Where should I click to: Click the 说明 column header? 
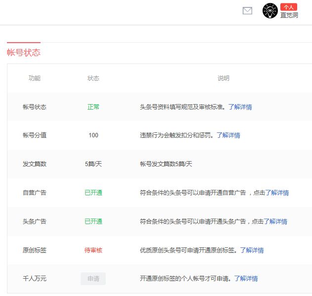point(223,78)
